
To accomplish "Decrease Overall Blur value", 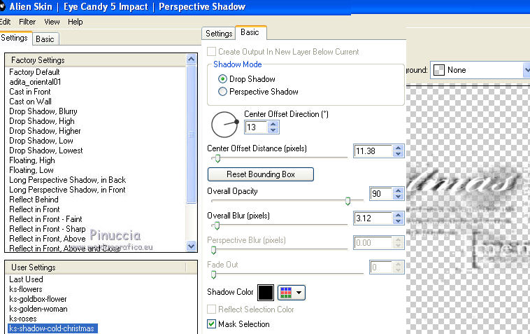I will (398, 221).
